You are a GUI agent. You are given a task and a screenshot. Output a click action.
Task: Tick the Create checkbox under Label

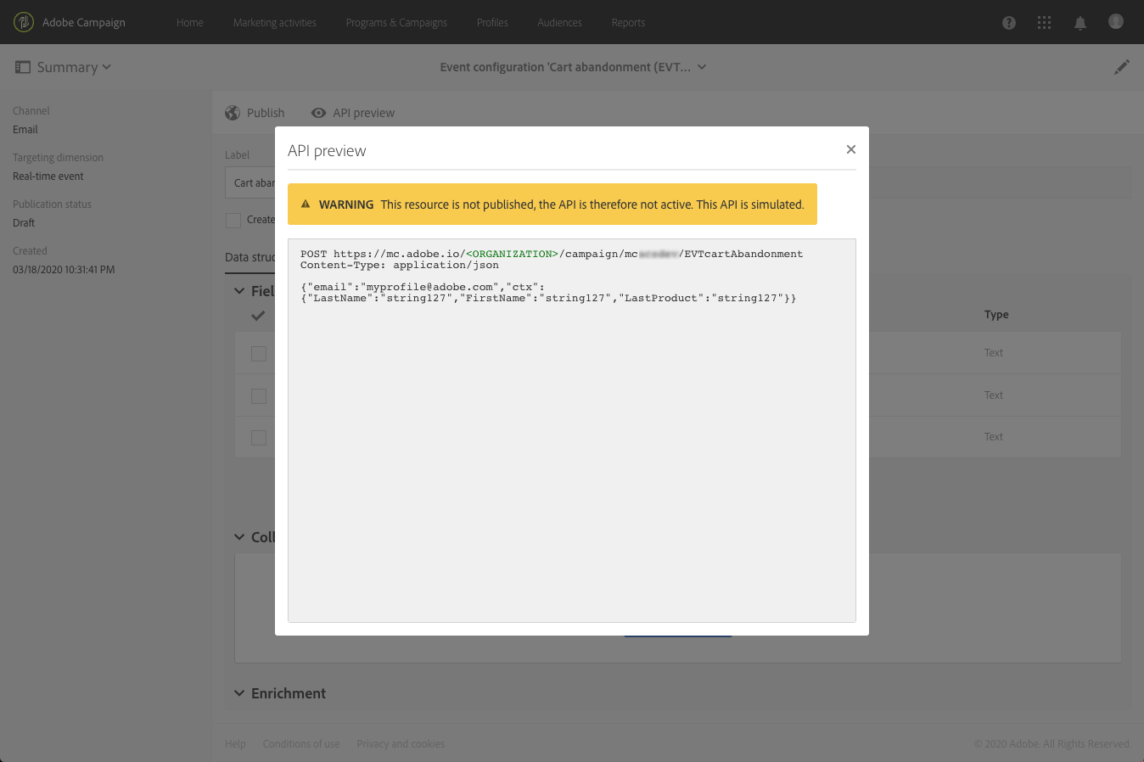[233, 220]
